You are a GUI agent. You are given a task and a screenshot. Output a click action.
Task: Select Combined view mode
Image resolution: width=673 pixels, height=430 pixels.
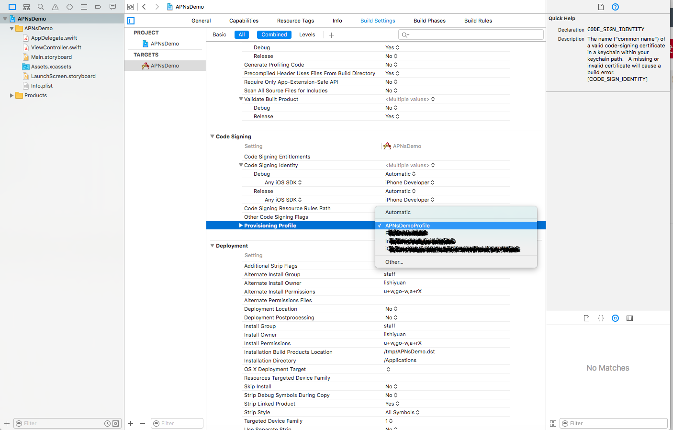point(274,34)
